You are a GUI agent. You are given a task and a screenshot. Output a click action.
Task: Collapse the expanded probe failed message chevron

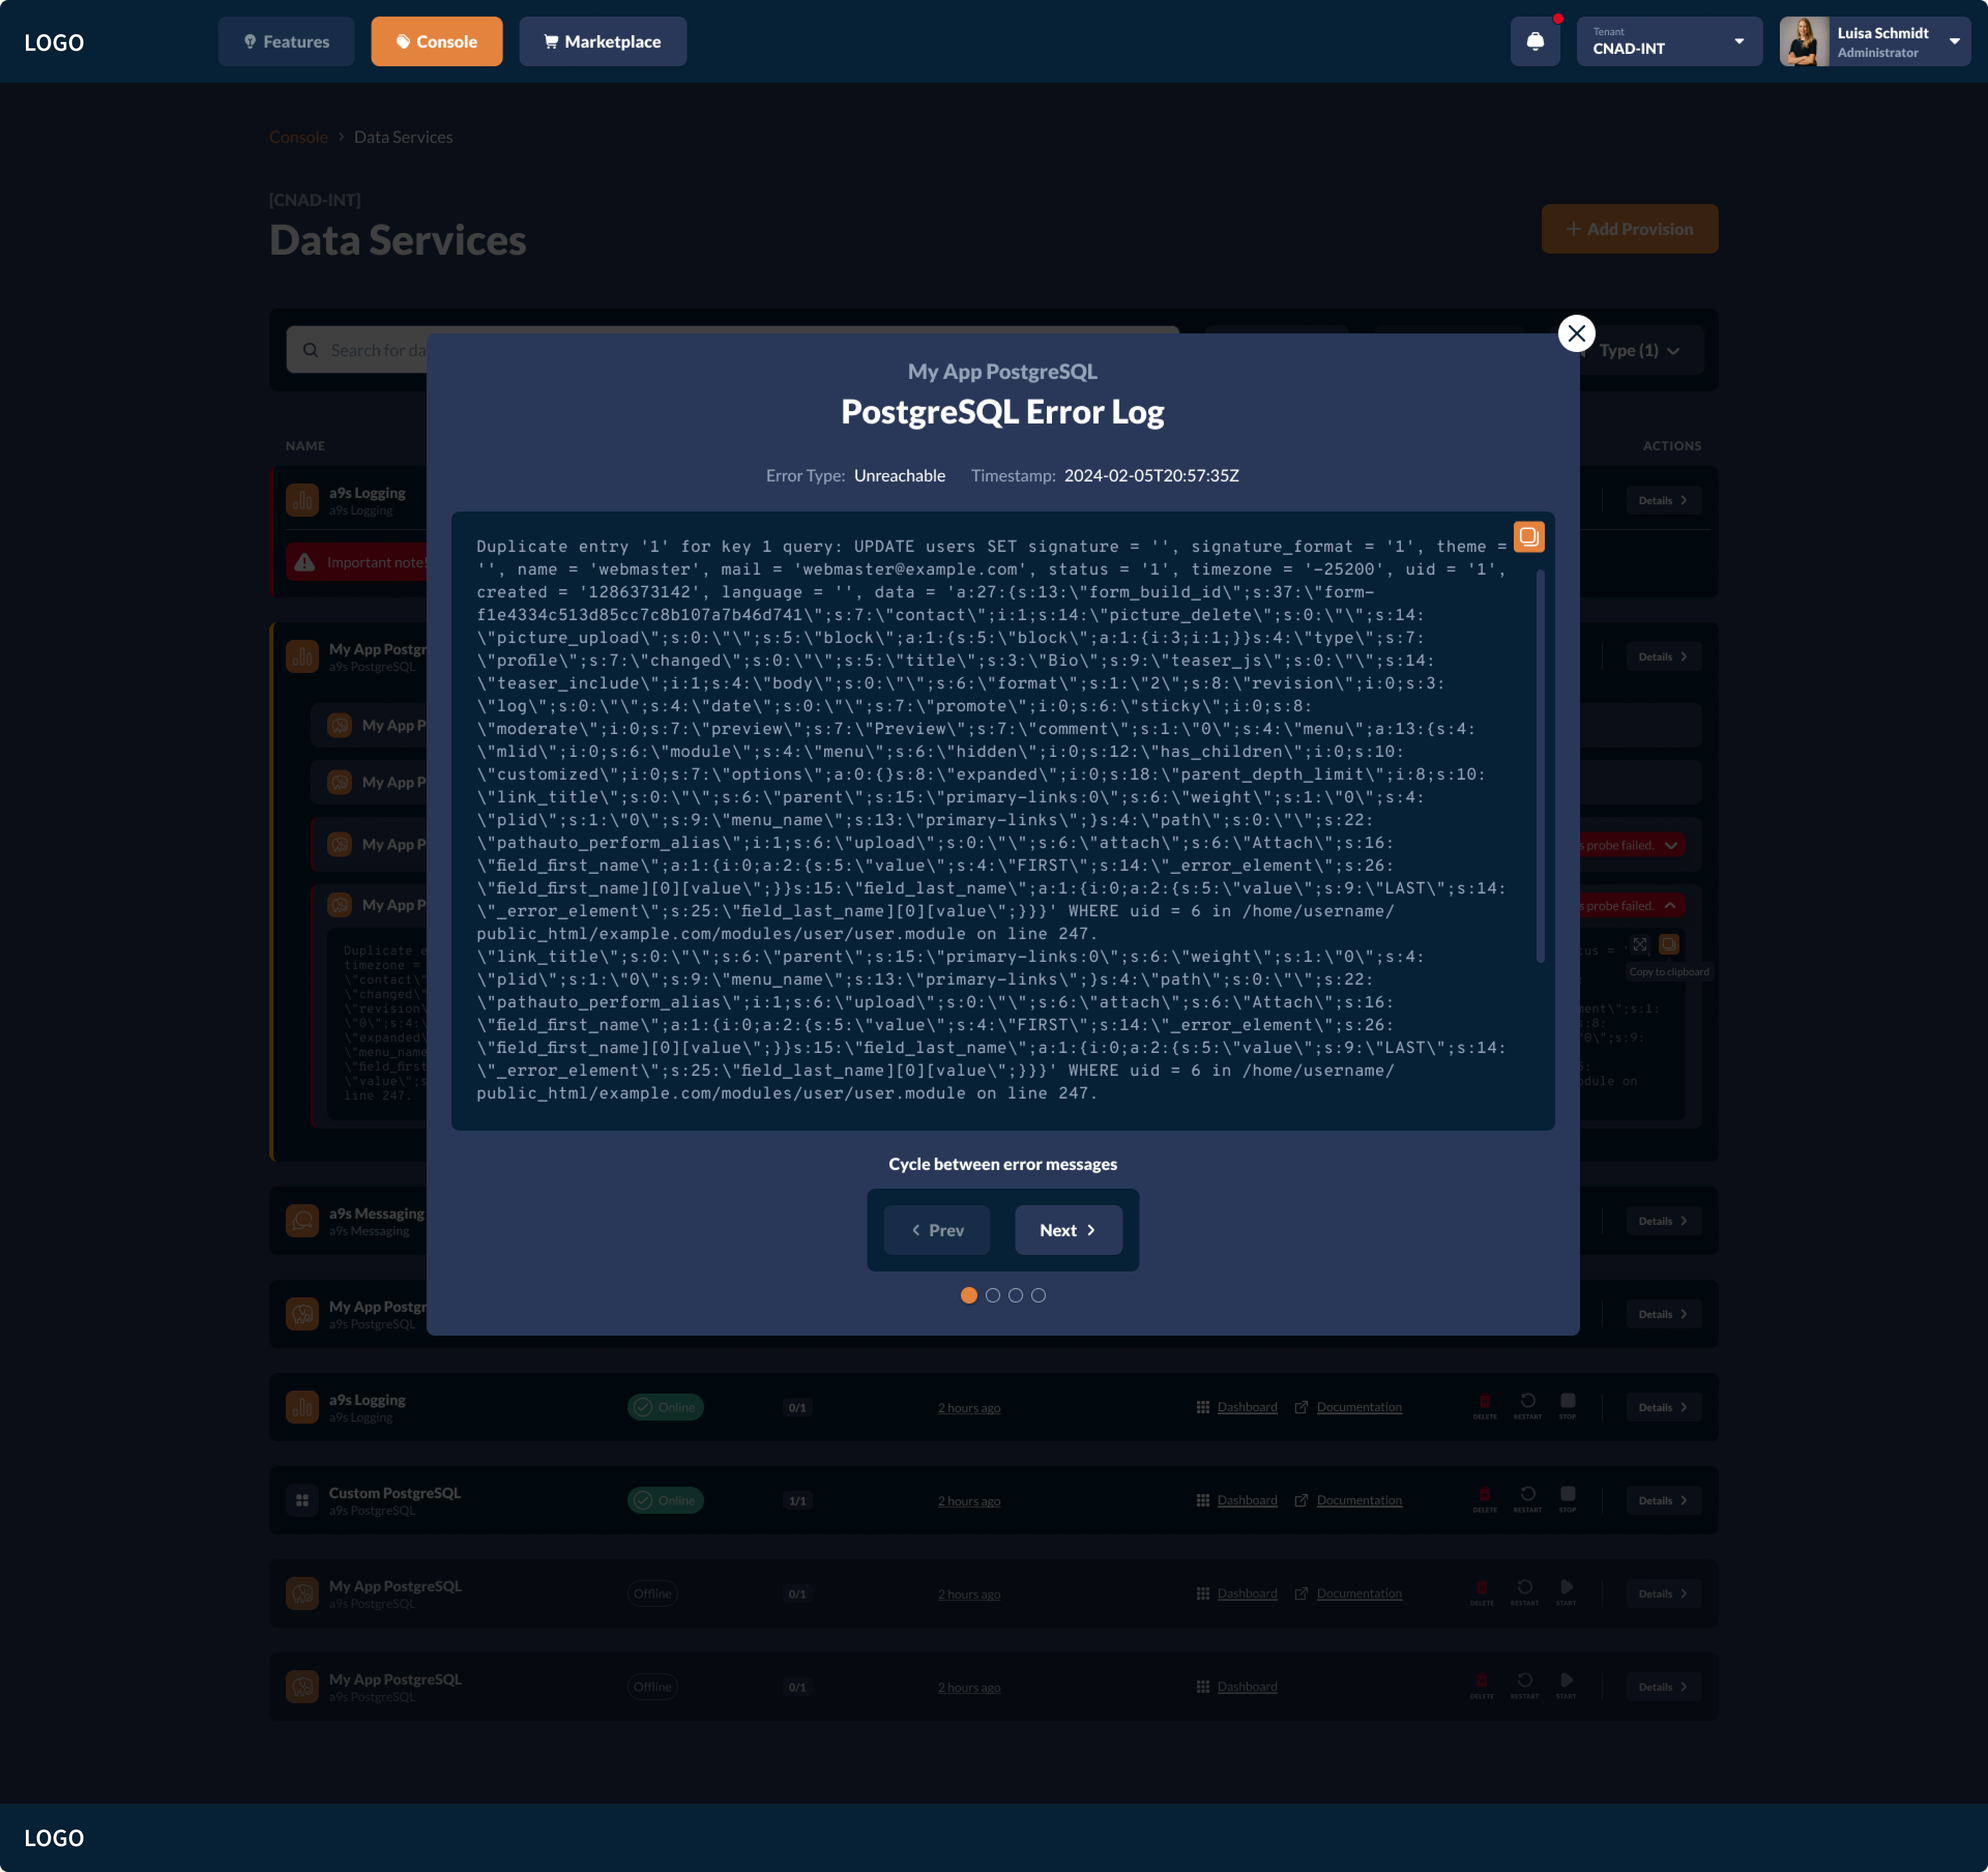click(1670, 905)
